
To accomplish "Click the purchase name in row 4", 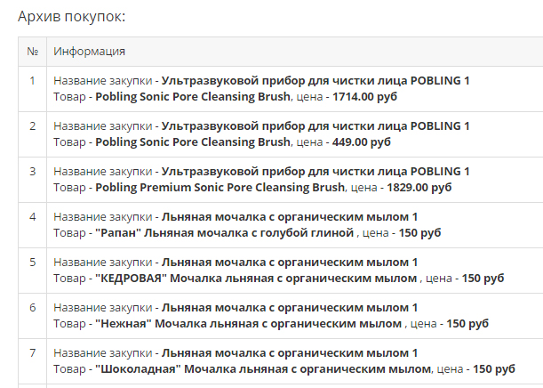I will pyautogui.click(x=289, y=217).
